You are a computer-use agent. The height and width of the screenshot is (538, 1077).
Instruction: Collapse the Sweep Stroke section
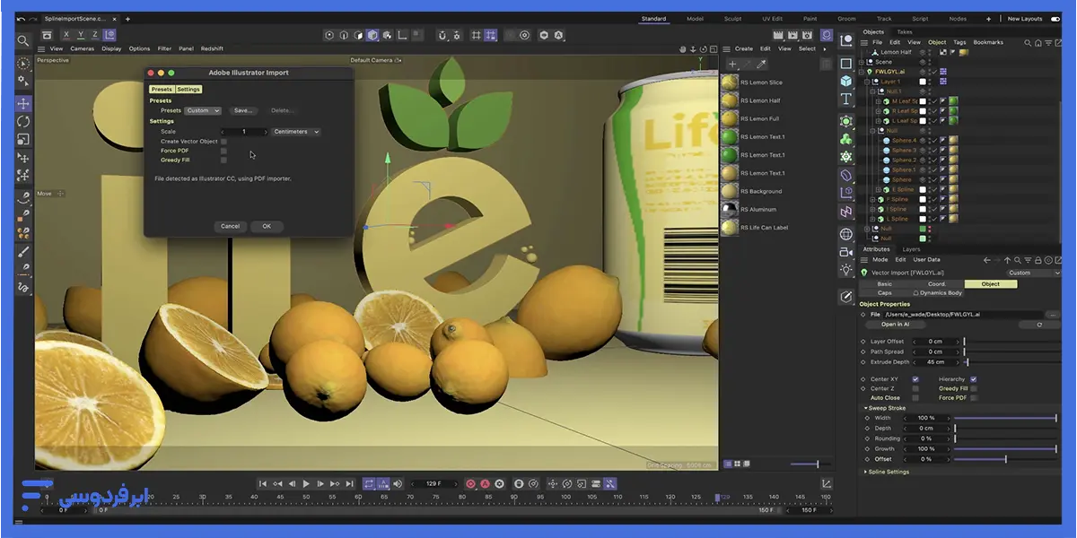(866, 408)
